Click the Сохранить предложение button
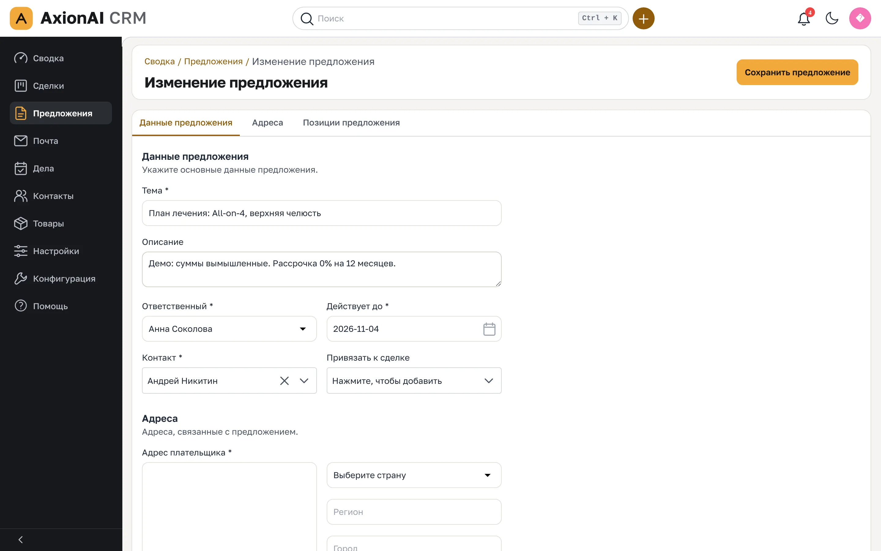881x551 pixels. [797, 72]
